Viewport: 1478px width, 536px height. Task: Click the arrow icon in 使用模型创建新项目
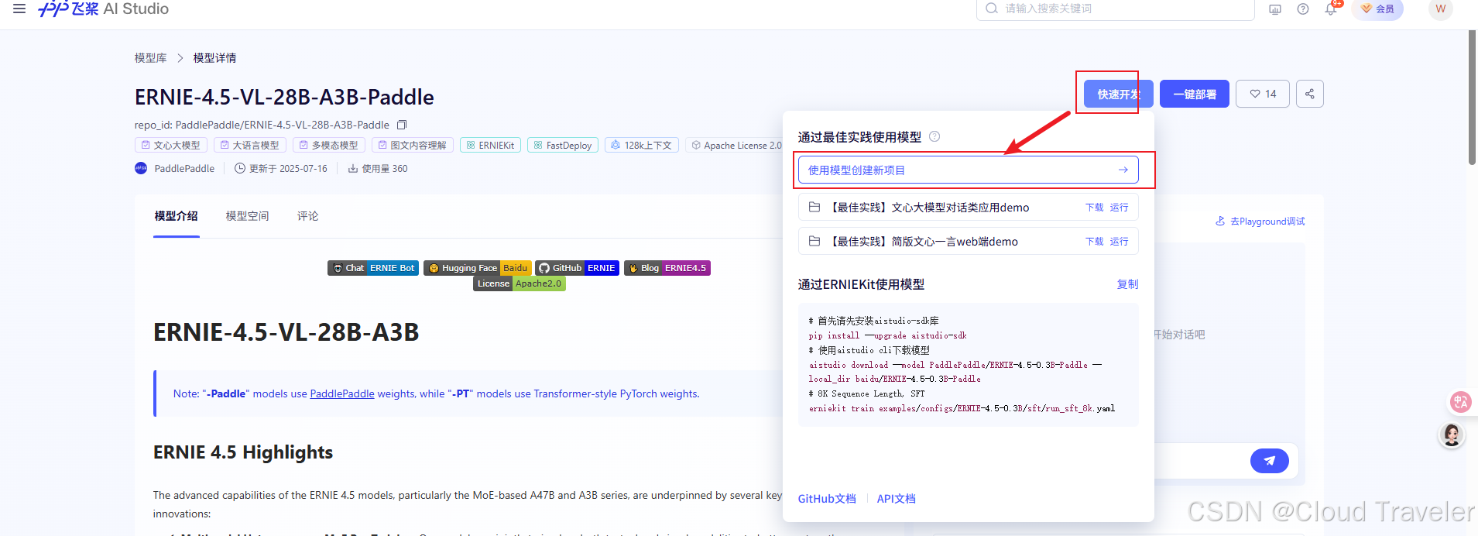(x=1123, y=170)
